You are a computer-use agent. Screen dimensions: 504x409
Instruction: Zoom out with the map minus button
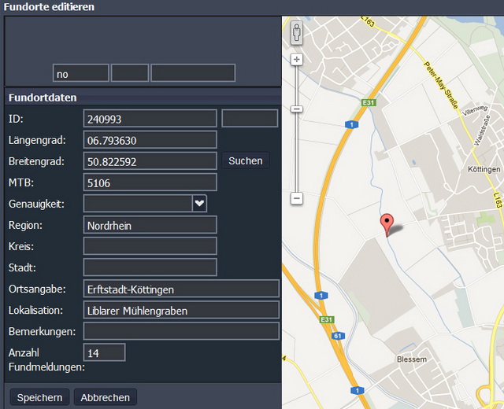(297, 199)
